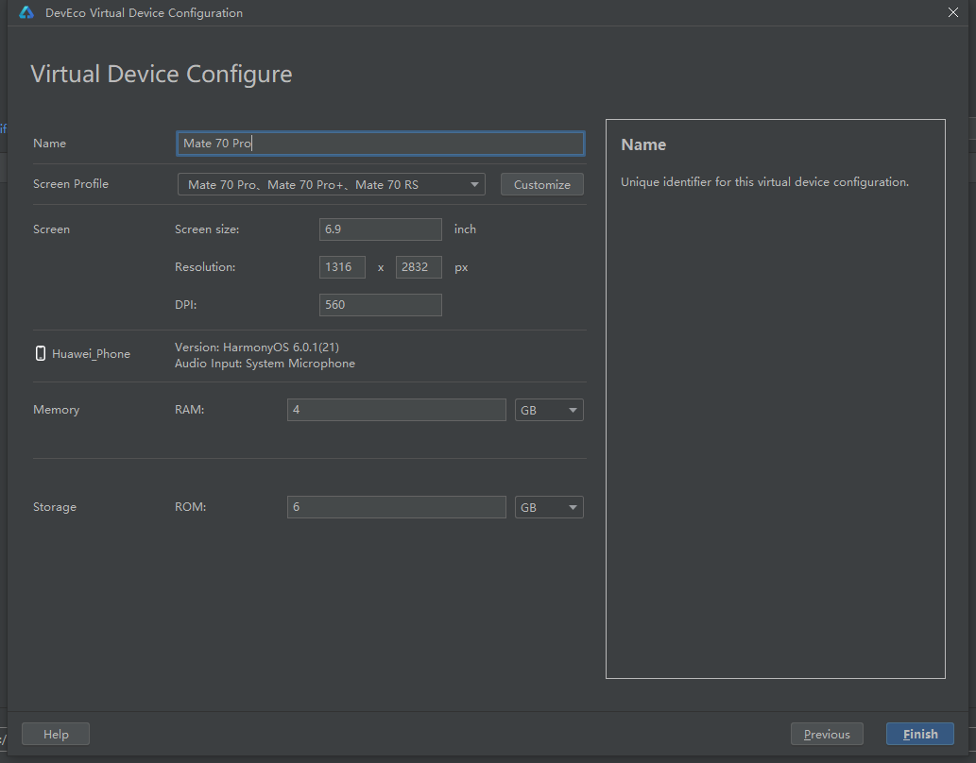This screenshot has width=976, height=763.
Task: Click the Help button
Action: pos(56,734)
